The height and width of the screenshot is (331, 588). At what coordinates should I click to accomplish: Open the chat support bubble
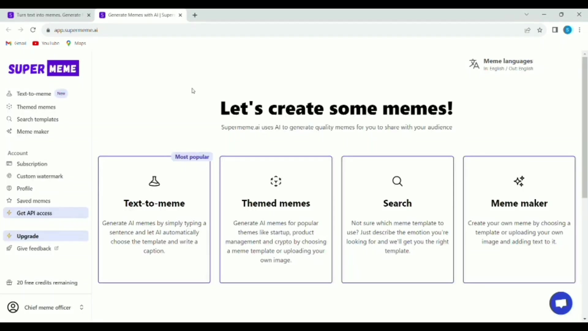tap(561, 303)
